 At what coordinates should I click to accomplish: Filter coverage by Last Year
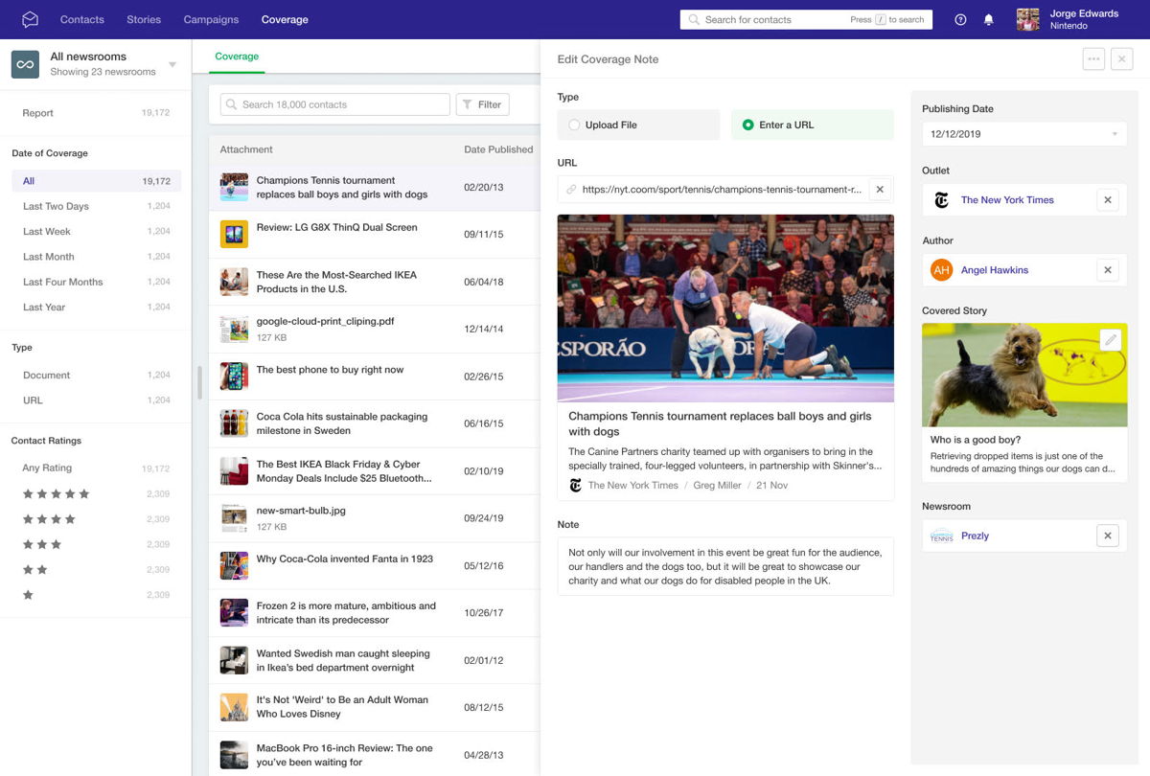(x=96, y=308)
